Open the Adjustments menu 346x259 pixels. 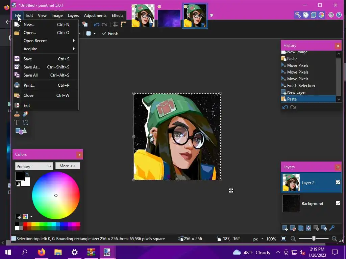pyautogui.click(x=95, y=16)
